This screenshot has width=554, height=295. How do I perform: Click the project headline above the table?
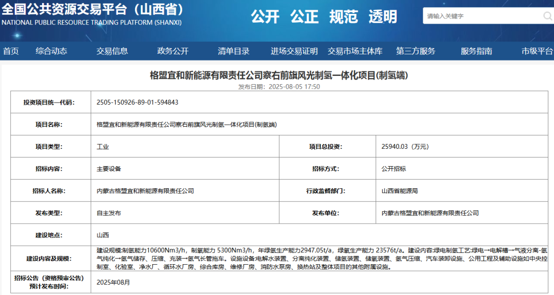pos(279,75)
